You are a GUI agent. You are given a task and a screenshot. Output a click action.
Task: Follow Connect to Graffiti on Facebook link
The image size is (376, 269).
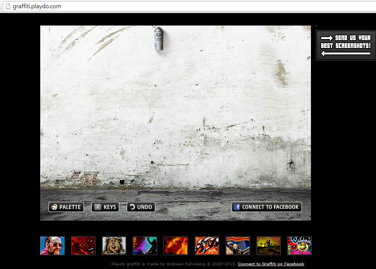(x=271, y=264)
